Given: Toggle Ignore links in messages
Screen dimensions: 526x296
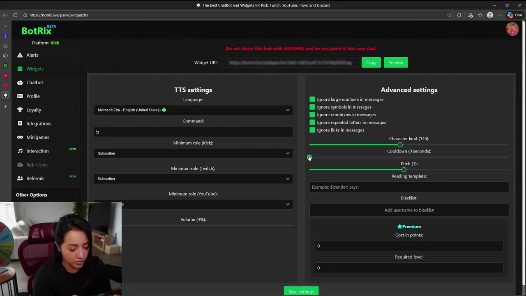Looking at the screenshot, I should point(312,130).
